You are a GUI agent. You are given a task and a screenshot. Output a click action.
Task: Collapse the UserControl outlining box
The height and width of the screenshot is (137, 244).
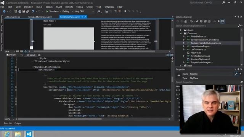coord(16,87)
